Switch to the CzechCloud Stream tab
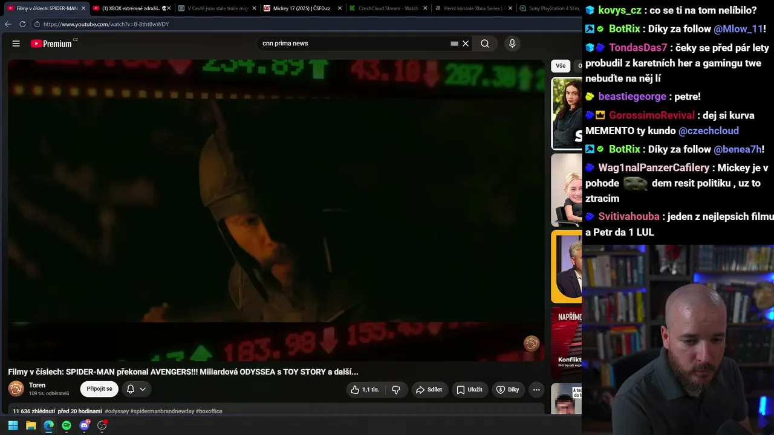 [x=388, y=8]
